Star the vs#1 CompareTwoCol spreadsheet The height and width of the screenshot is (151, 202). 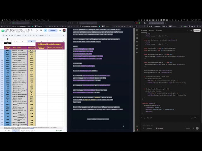click(26, 30)
